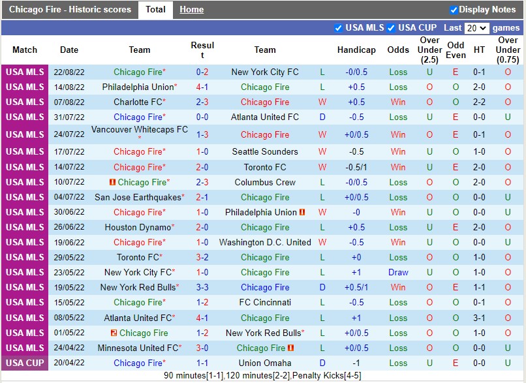This screenshot has height=383, width=526.
Task: Open the Last games count dropdown
Action: (x=476, y=27)
